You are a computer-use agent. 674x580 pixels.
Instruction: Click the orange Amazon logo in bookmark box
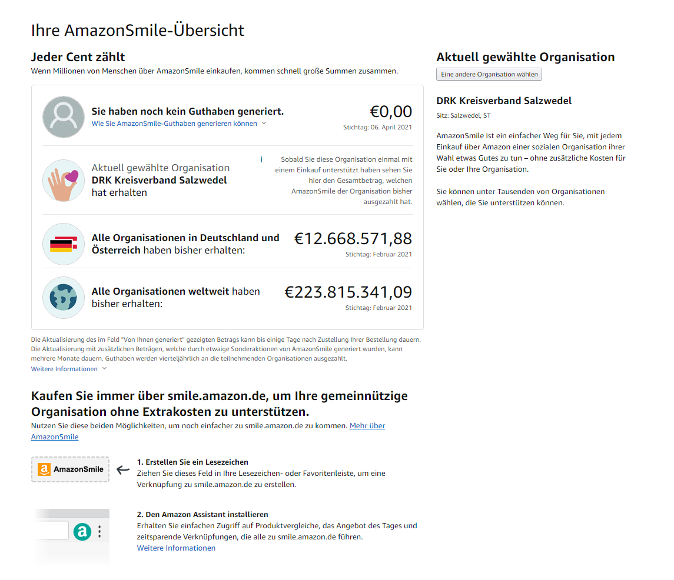(x=44, y=469)
